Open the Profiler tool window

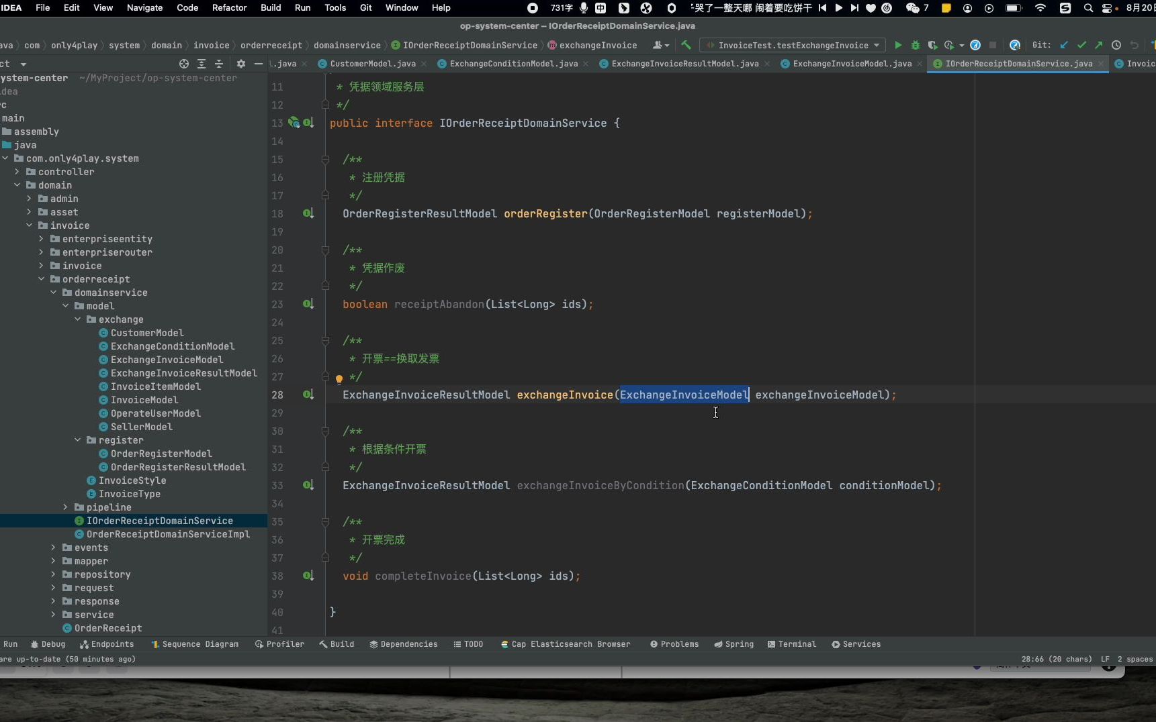point(279,644)
